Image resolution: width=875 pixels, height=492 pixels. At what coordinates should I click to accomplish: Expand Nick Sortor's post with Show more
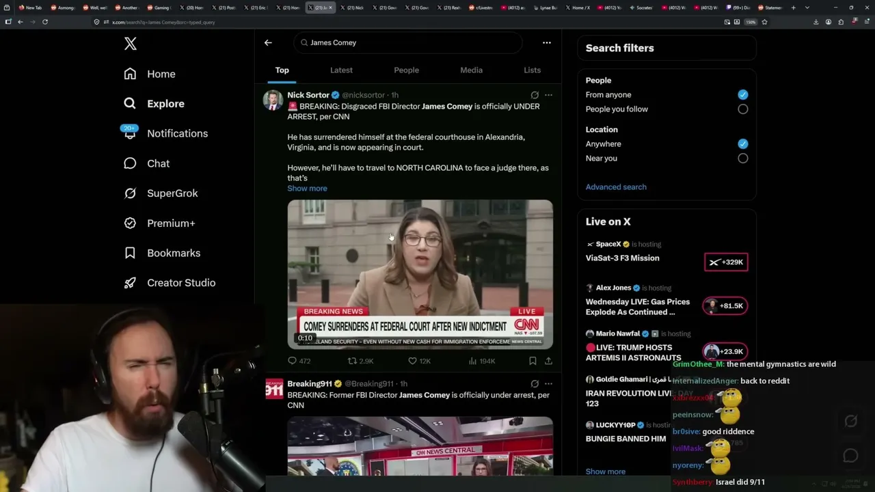click(307, 189)
